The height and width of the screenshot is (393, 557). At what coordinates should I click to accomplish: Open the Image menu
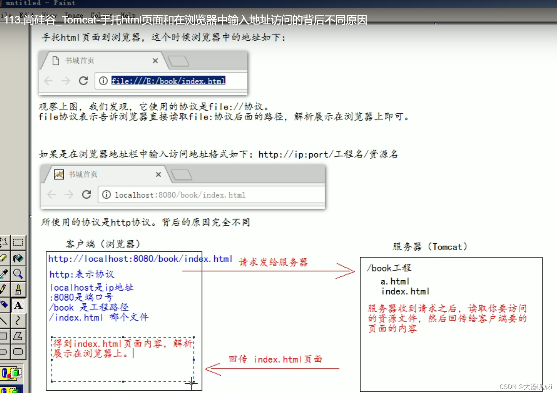coord(74,15)
